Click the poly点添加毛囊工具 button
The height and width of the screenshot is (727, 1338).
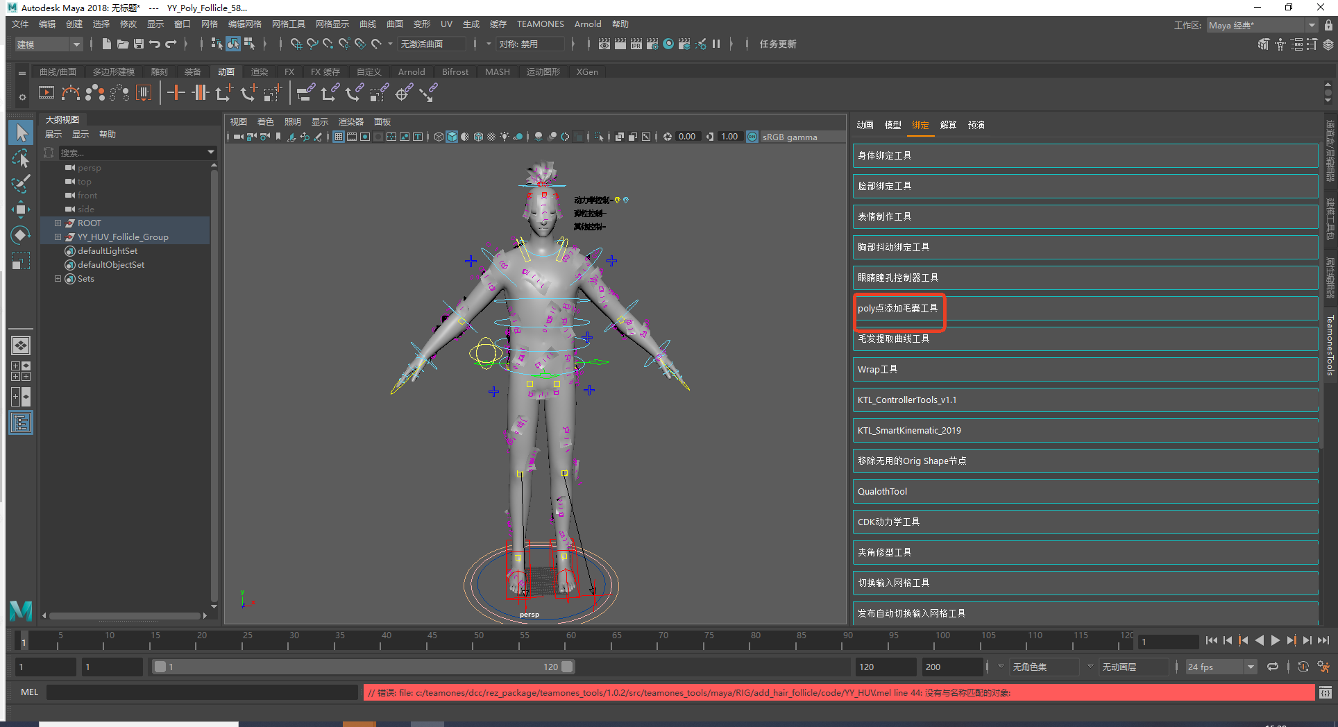click(898, 309)
